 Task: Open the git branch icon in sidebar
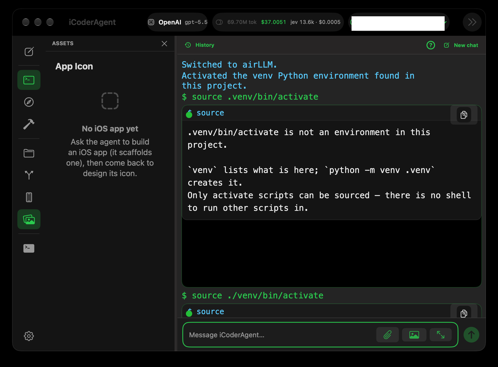coord(29,175)
